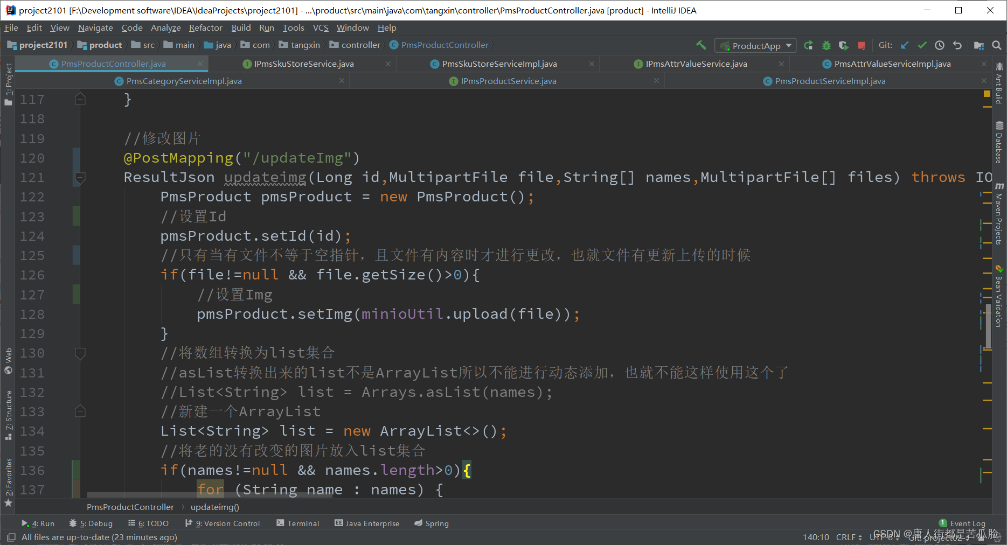Toggle the Ant Build side panel
1007x545 pixels.
point(999,83)
